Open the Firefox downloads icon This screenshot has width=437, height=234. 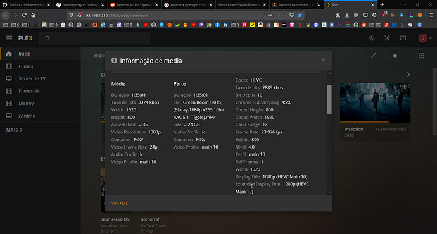tap(347, 15)
